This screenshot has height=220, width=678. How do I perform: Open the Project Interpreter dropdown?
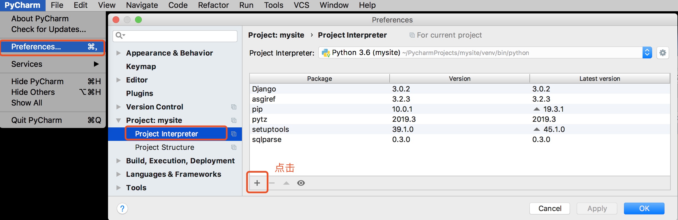[x=647, y=53]
